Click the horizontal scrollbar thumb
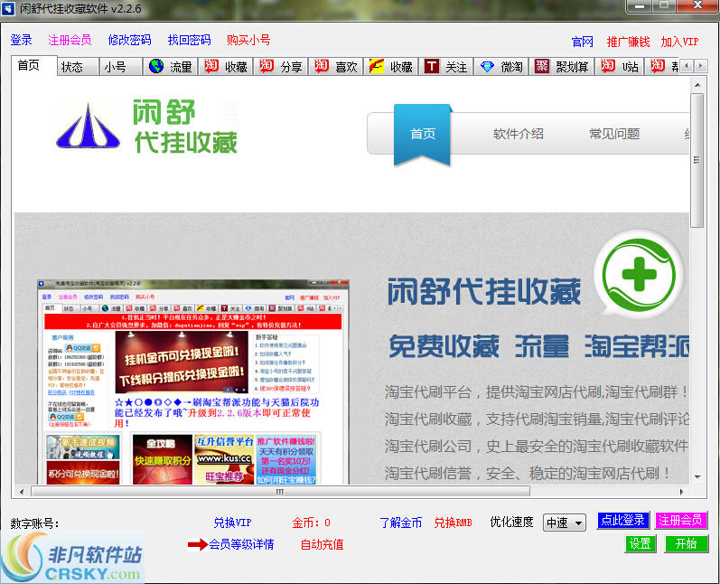The height and width of the screenshot is (584, 720). [x=280, y=492]
